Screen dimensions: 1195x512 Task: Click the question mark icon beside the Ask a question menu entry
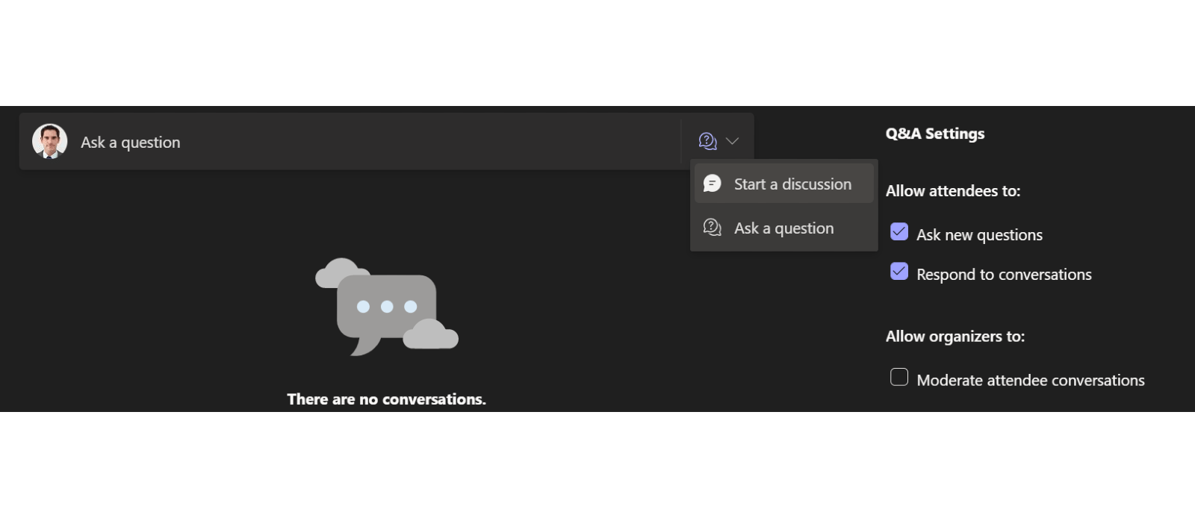coord(713,228)
